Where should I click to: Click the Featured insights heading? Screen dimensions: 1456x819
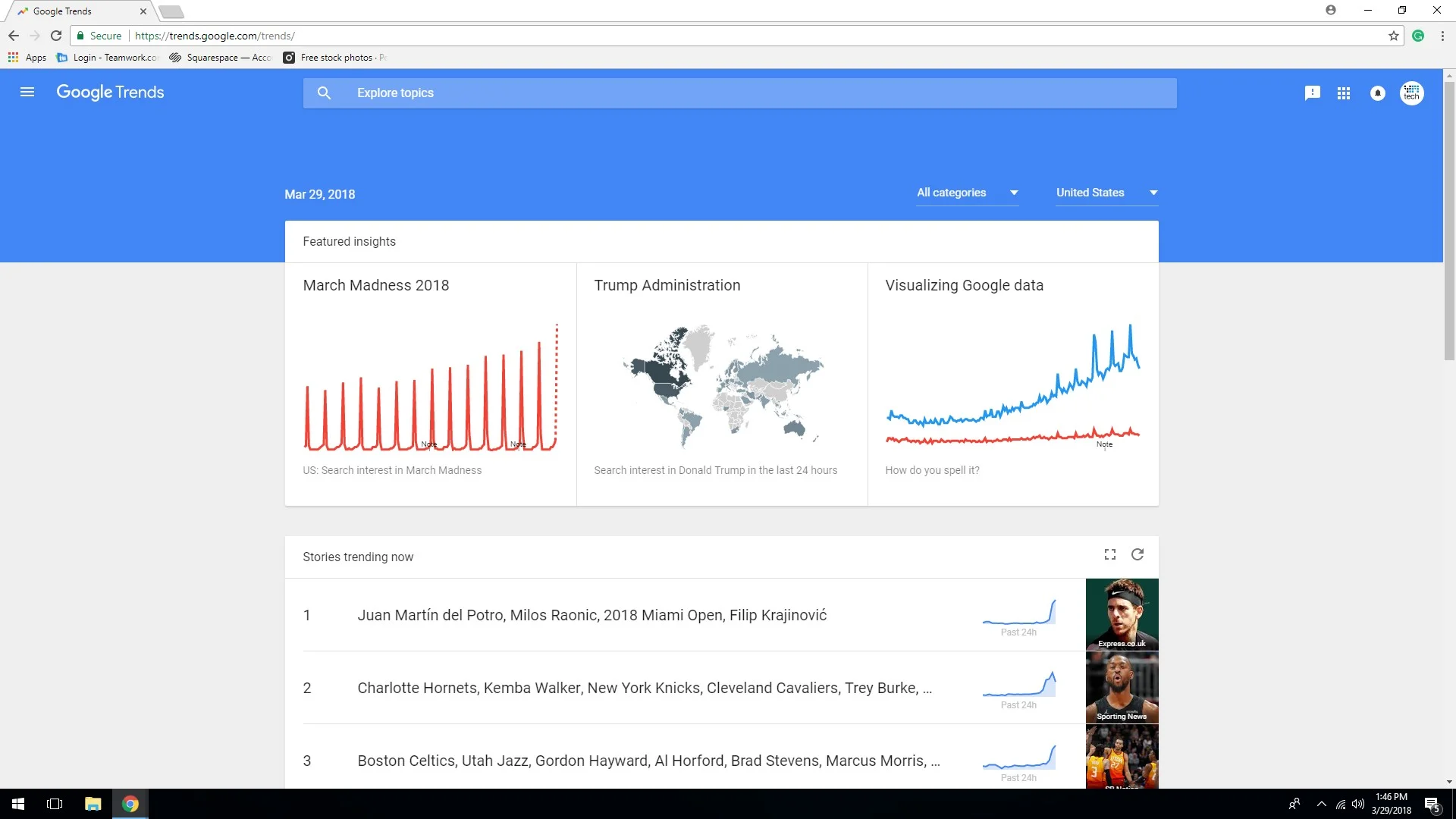349,241
